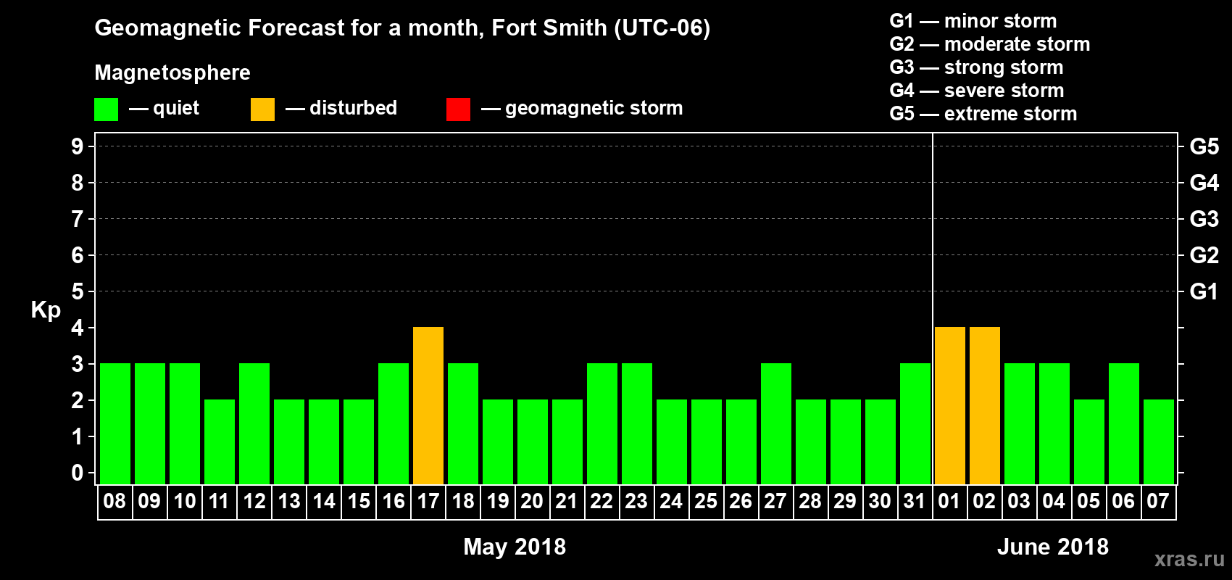Screen dimensions: 1232x580
Task: Click the Magnetosphere heading
Action: (x=172, y=73)
